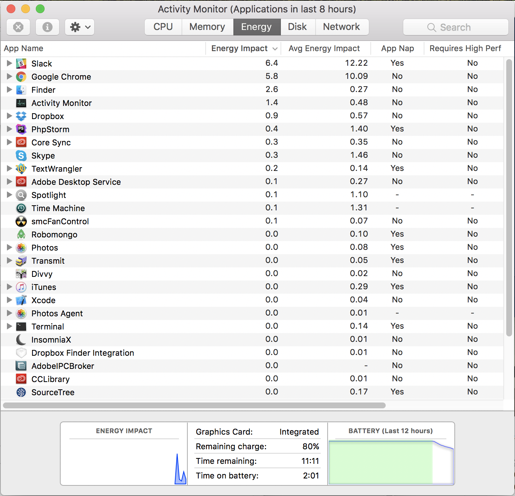The image size is (515, 496).
Task: Click the Spotlight magnifier icon
Action: (x=21, y=195)
